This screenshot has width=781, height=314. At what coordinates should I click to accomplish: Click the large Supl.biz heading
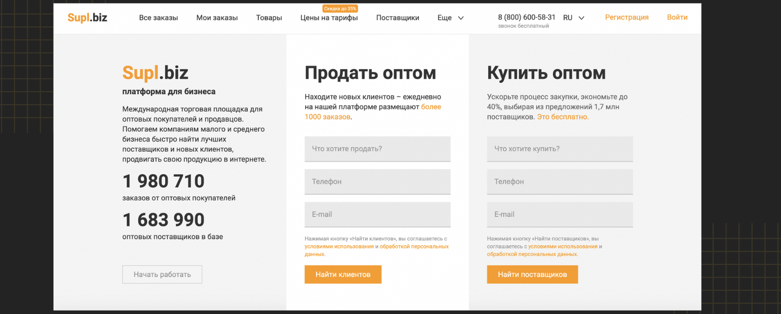click(155, 73)
